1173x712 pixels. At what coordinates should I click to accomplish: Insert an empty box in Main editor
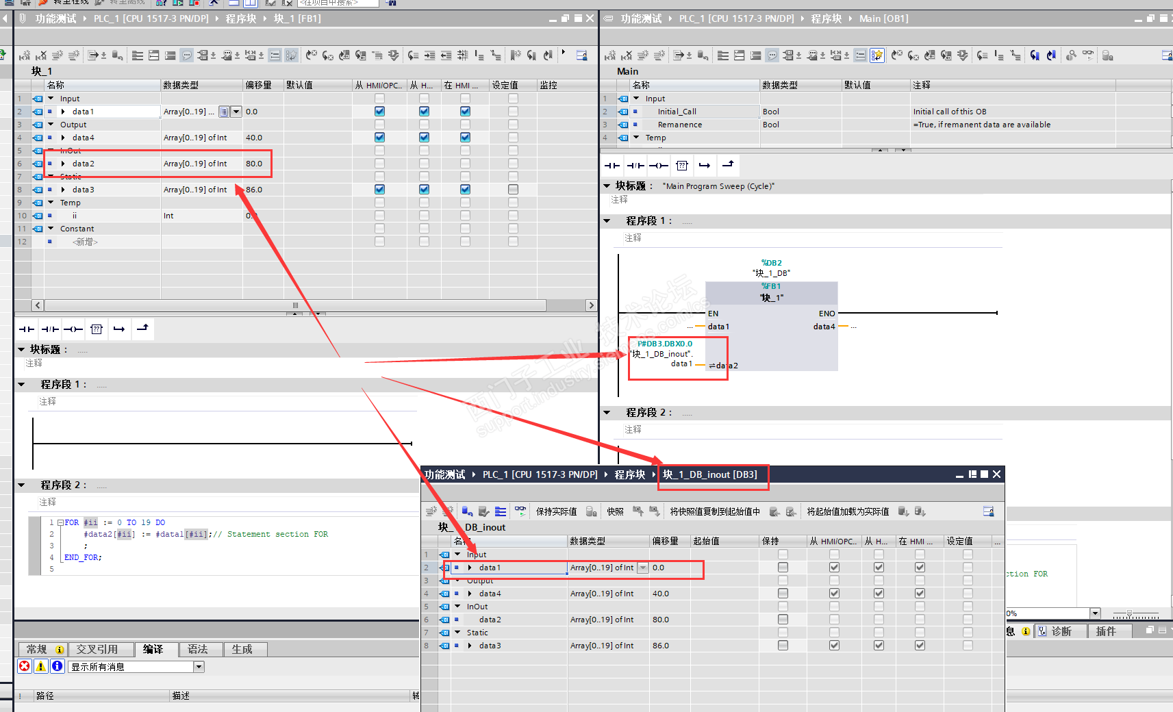point(682,165)
